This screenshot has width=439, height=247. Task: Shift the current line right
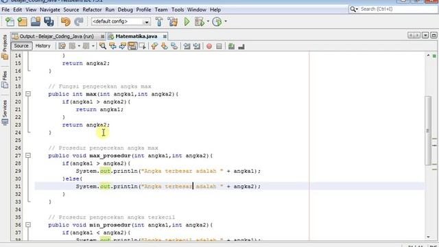(197, 46)
